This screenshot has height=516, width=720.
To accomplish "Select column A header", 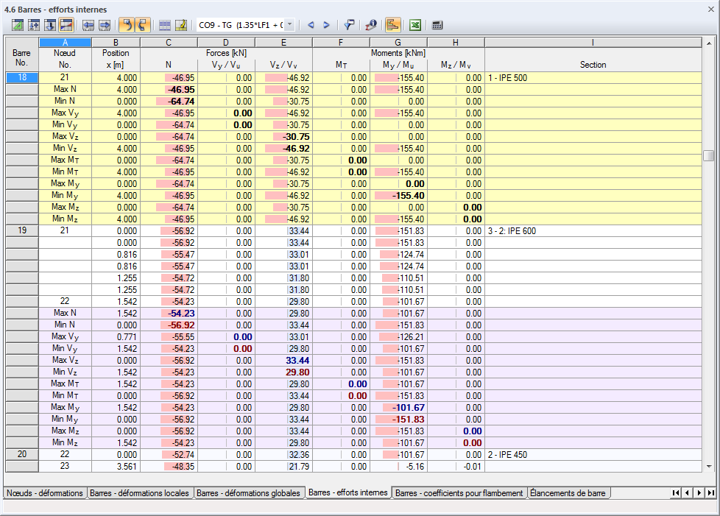I will (x=66, y=43).
